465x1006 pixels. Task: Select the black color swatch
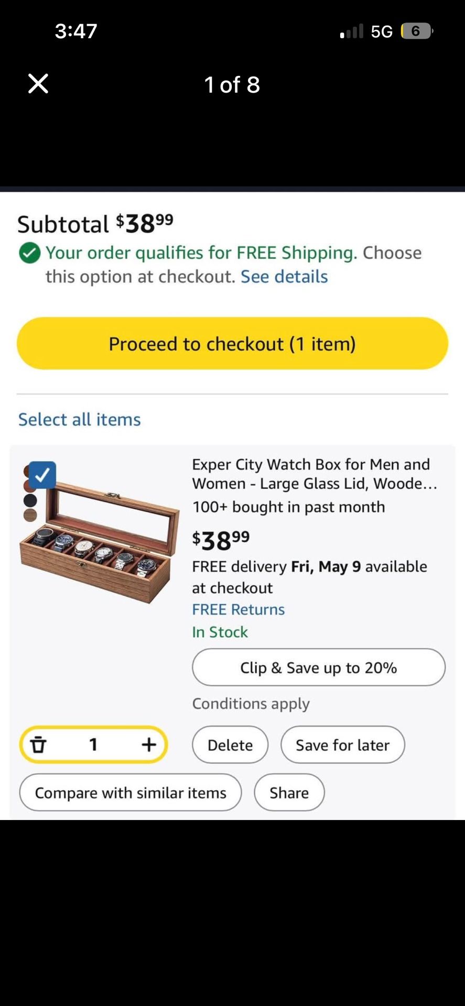30,501
